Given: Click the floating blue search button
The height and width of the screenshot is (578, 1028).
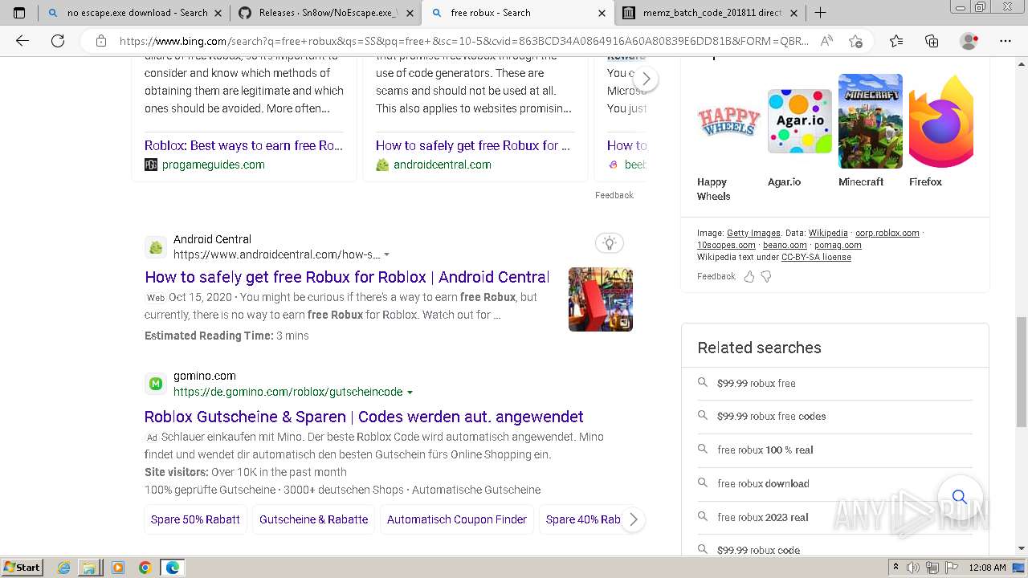Looking at the screenshot, I should (x=959, y=496).
